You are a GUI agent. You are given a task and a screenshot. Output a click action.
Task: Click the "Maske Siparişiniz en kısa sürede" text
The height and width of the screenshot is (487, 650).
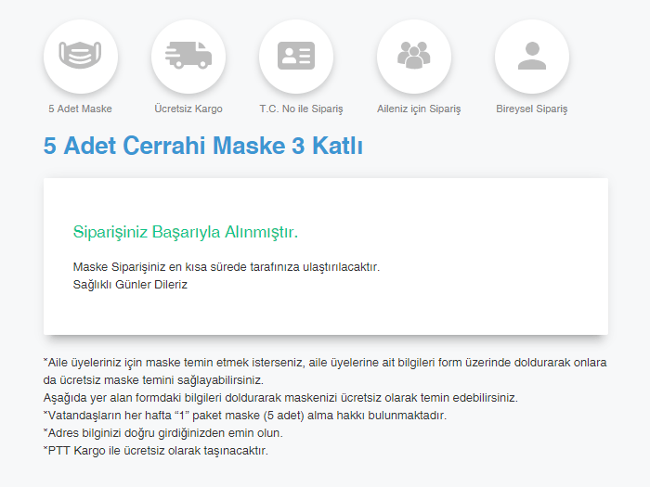[226, 267]
